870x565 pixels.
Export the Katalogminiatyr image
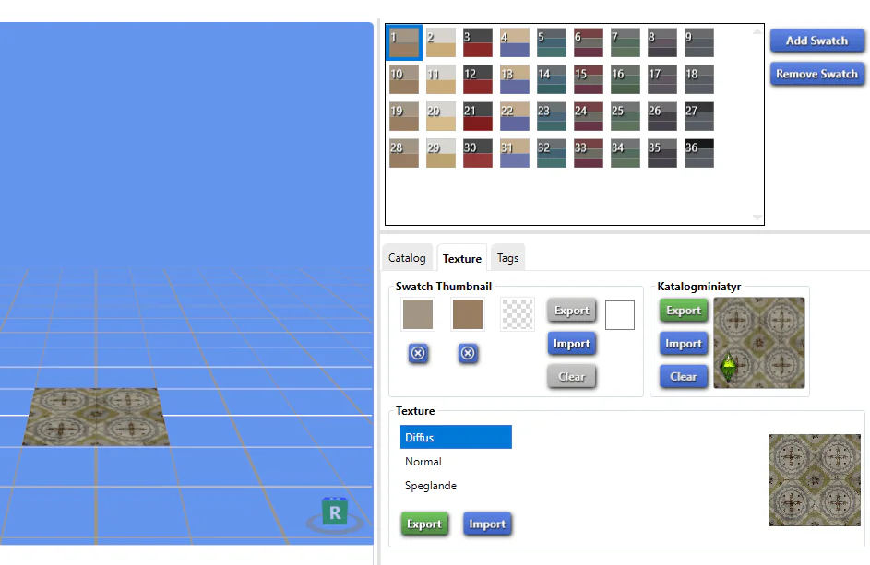(684, 311)
